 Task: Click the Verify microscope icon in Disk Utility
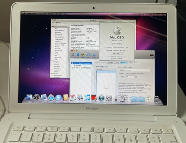tap(73, 55)
